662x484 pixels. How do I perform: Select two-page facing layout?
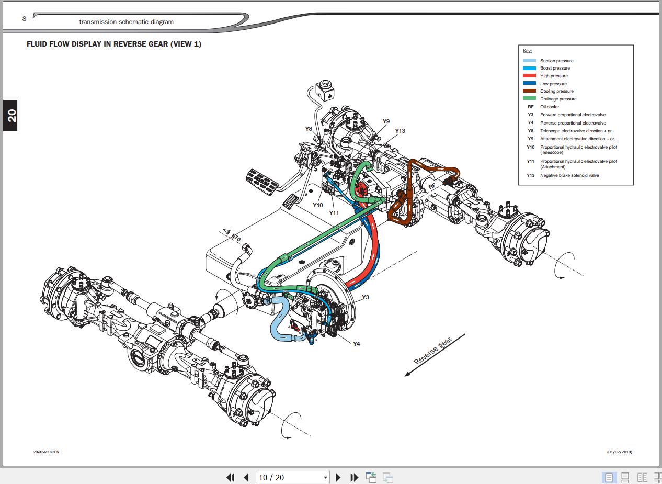click(642, 477)
